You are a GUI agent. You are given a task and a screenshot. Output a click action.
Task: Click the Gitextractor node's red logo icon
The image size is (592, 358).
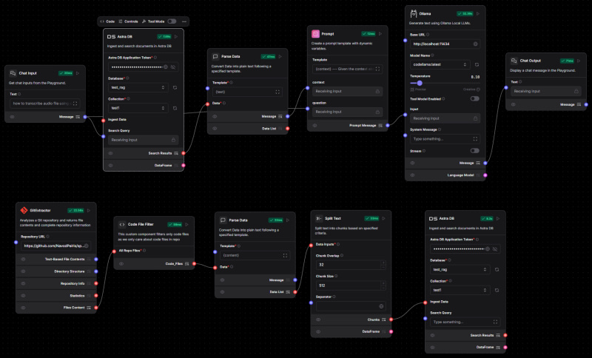(x=24, y=210)
